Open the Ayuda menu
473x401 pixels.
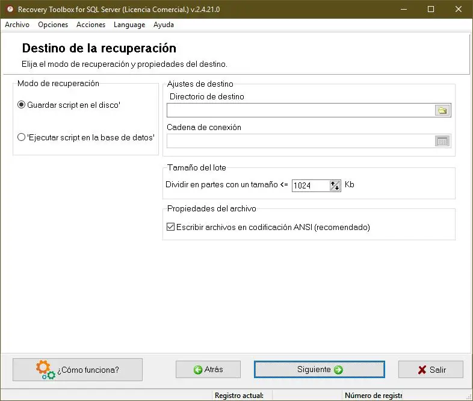(164, 25)
